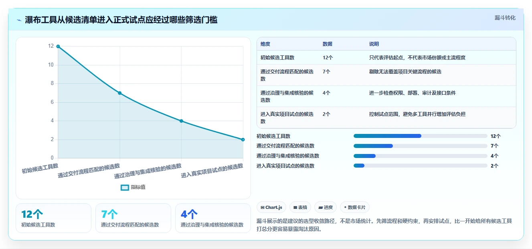This screenshot has width=532, height=249.
Task: Click the 通过交付流程匹配的候选数 table cell
Action: pyautogui.click(x=287, y=75)
